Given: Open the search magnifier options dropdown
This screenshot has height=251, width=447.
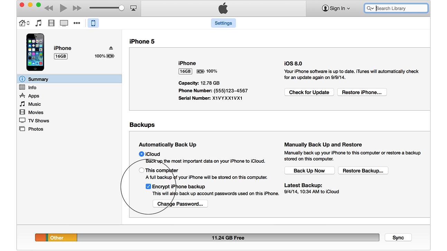Looking at the screenshot, I should [370, 8].
